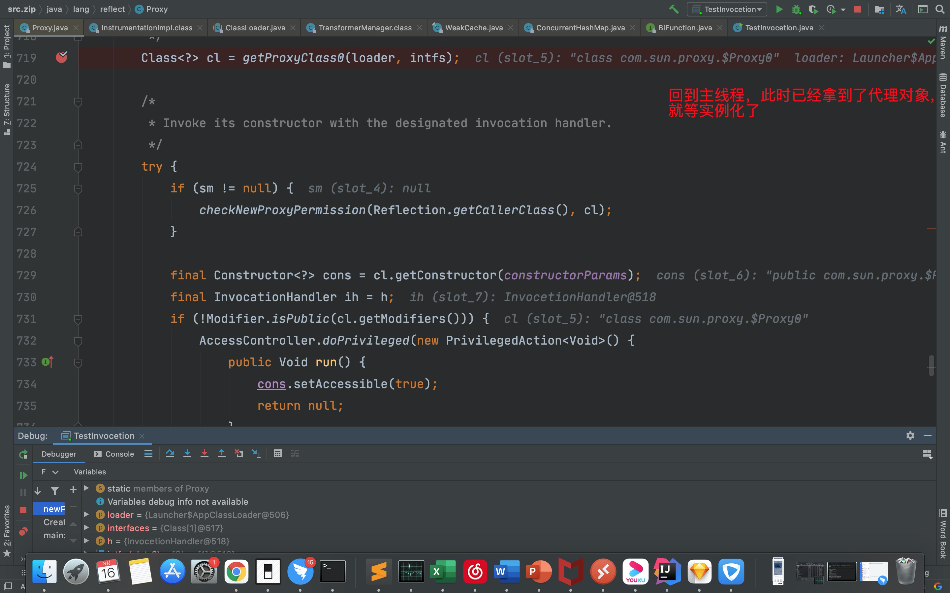Open the Maven tool window

943,42
